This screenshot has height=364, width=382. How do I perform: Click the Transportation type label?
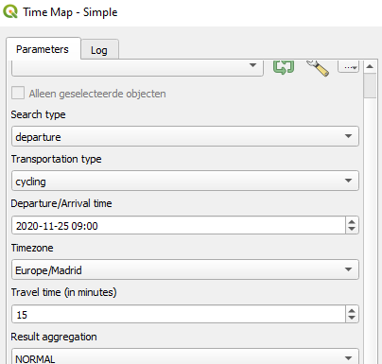(x=56, y=159)
